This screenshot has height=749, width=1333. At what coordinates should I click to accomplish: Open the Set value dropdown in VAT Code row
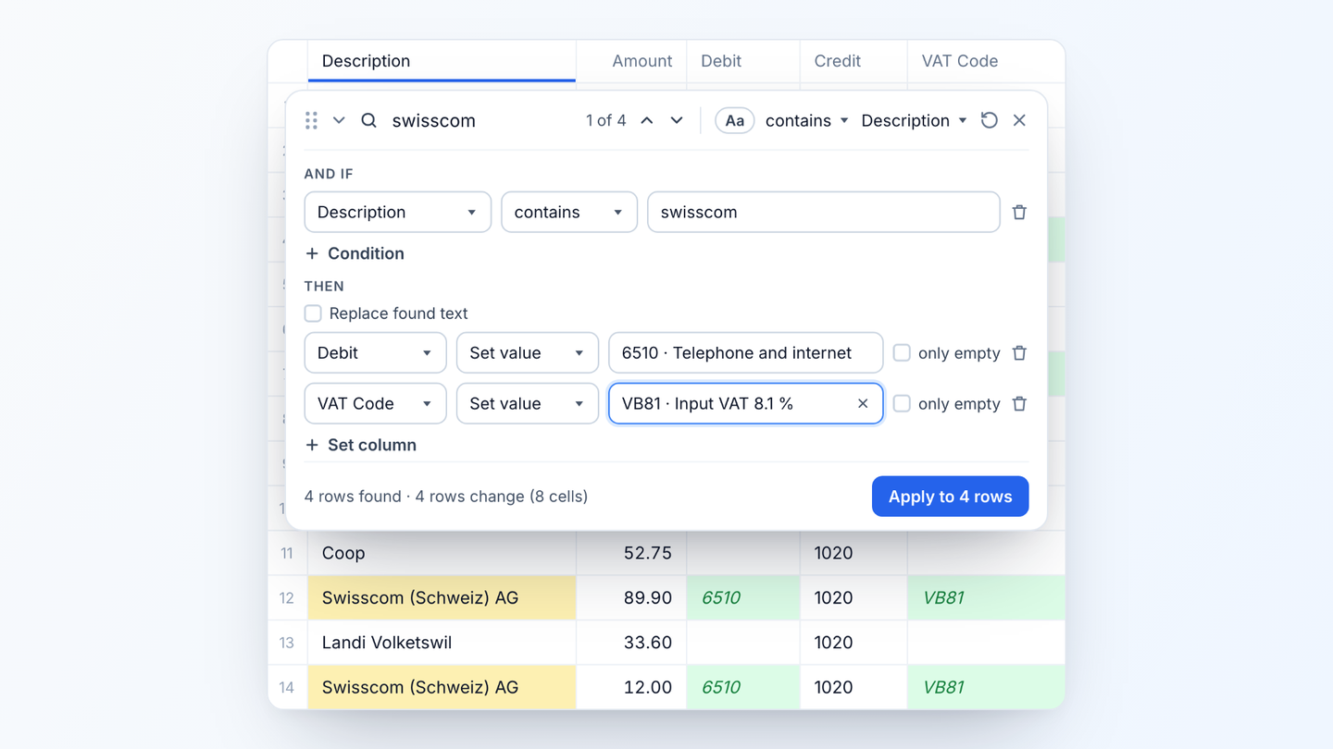[x=528, y=403]
